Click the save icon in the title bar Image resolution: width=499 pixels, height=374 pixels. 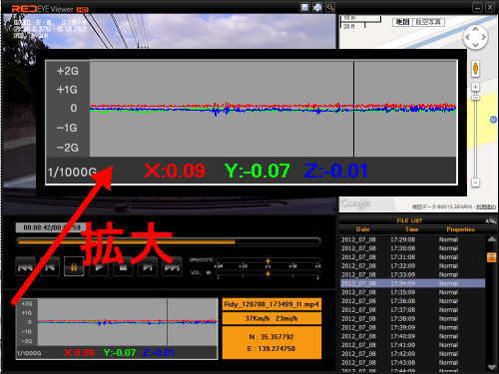click(304, 7)
